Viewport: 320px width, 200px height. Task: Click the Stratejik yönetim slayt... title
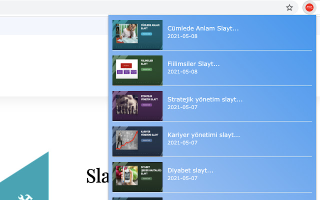(205, 99)
